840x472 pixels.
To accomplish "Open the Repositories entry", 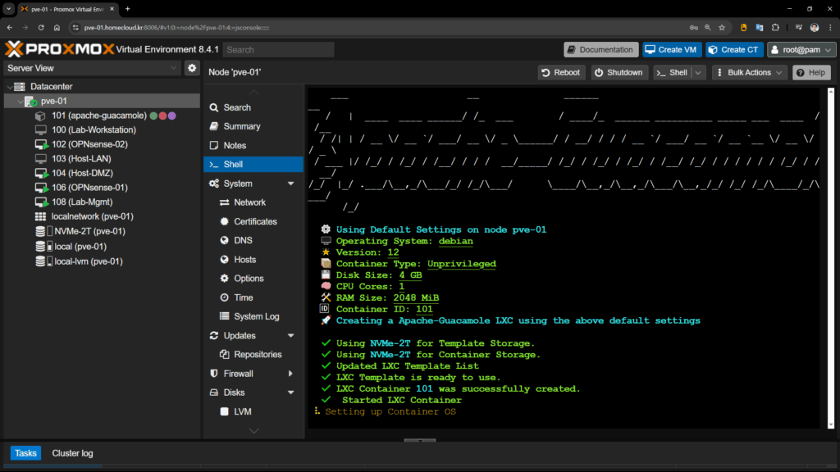I will tap(258, 355).
